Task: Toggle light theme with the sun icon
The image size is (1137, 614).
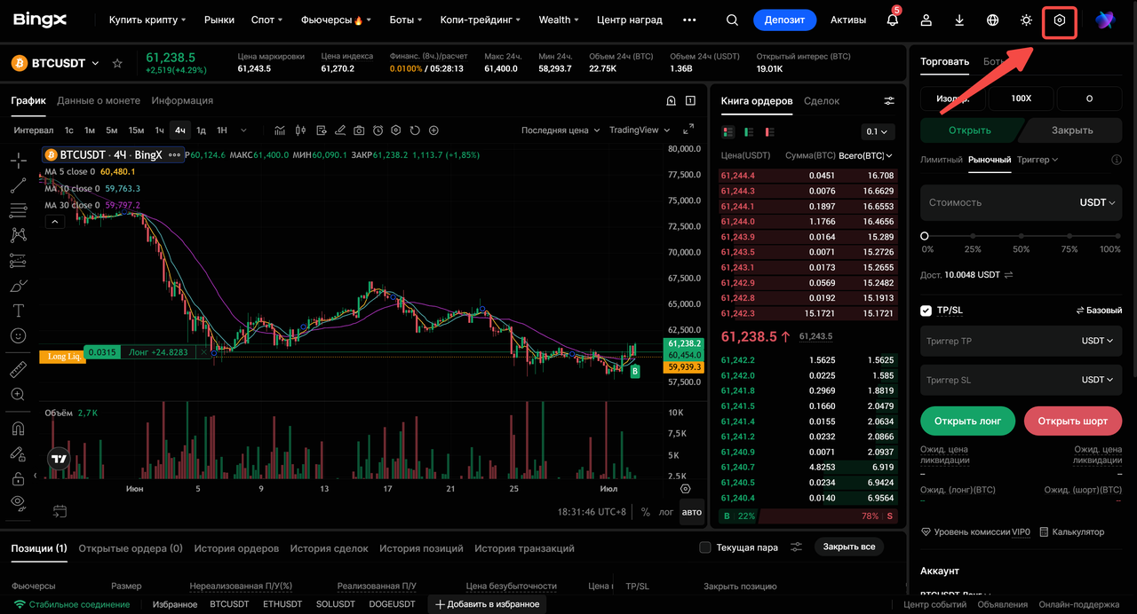Action: coord(1027,20)
